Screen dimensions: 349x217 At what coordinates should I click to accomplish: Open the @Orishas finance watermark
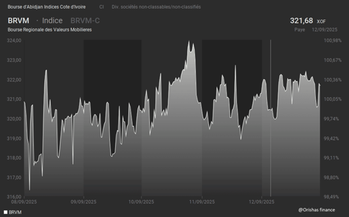coord(317,210)
